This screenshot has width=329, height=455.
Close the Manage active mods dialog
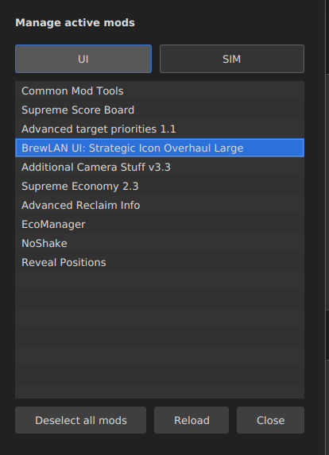click(271, 420)
